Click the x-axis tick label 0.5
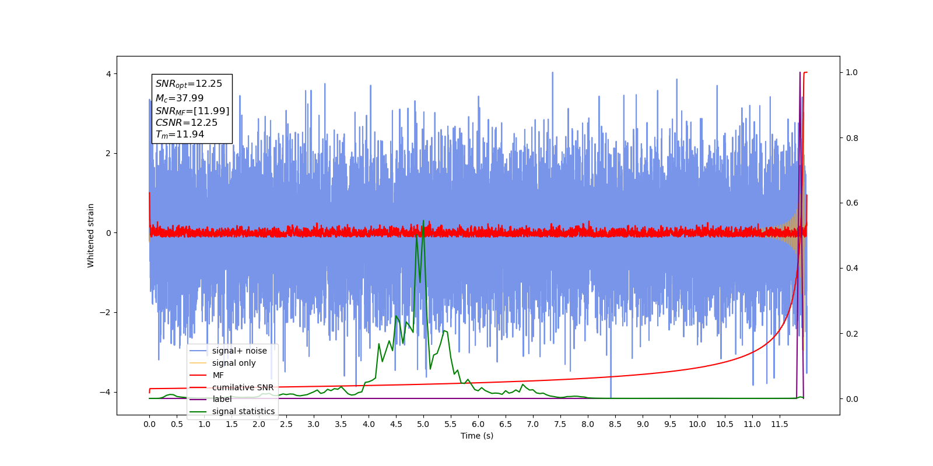Image resolution: width=933 pixels, height=466 pixels. [177, 424]
